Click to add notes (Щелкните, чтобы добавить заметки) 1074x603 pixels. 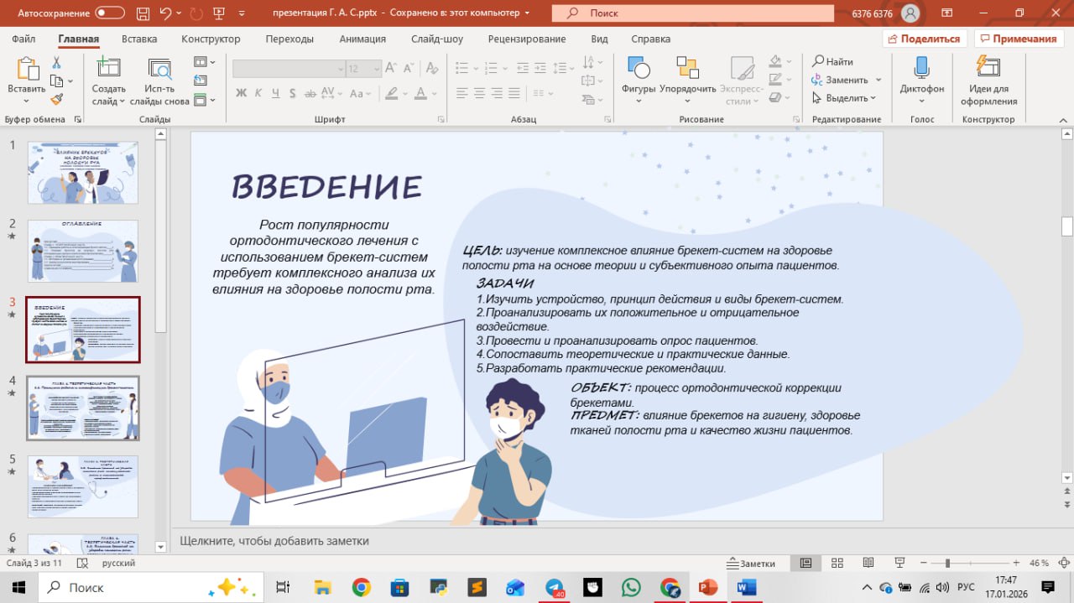pos(274,541)
